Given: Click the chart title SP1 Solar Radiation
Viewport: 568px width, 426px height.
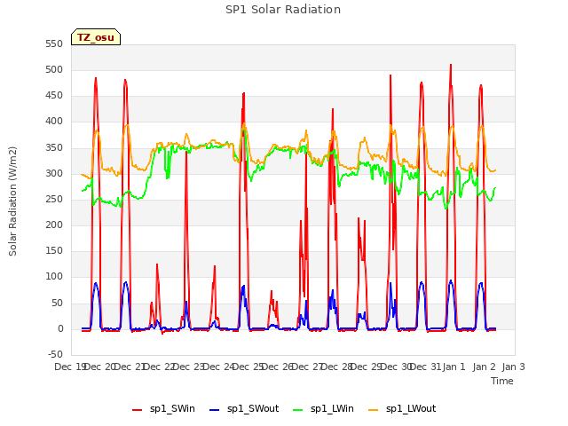Looking at the screenshot, I should pos(283,10).
